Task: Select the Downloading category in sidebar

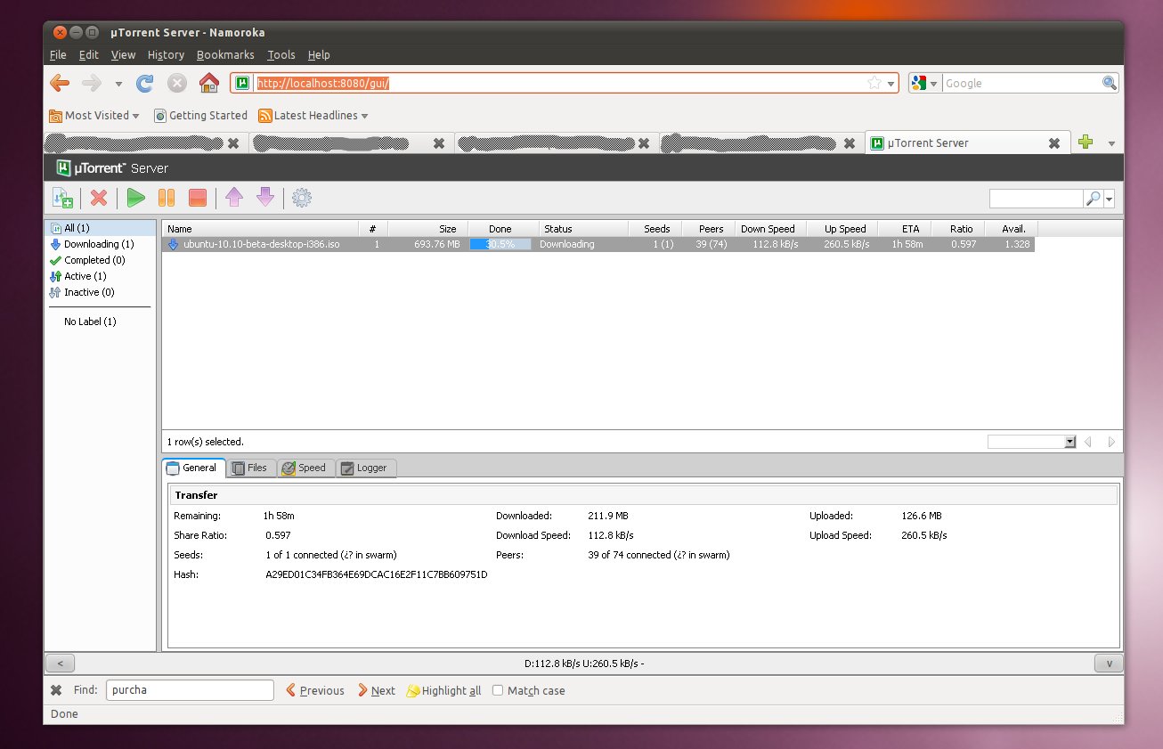Action: 98,243
